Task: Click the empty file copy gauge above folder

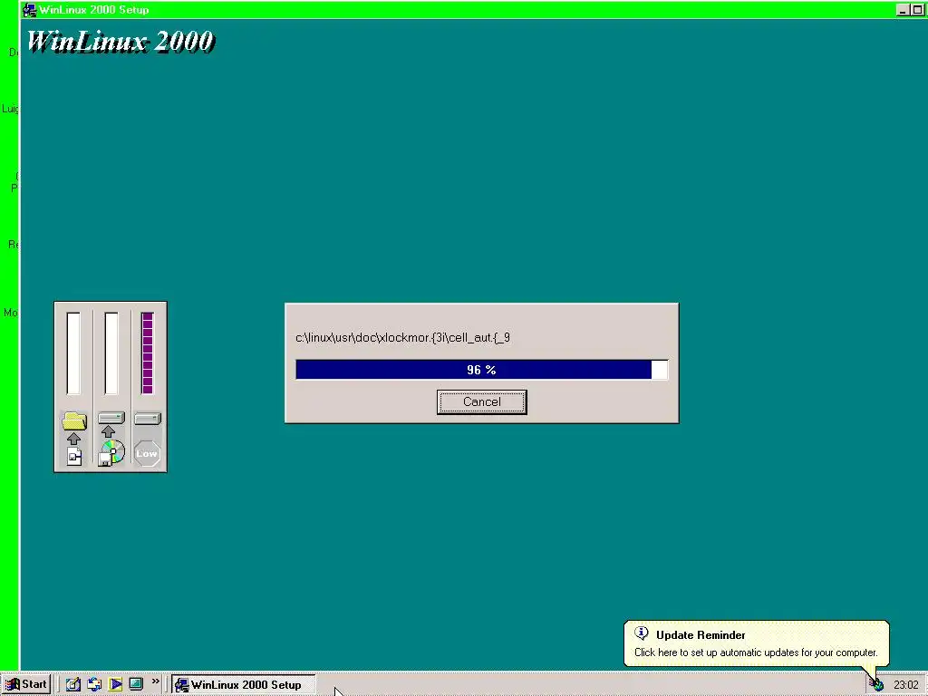Action: (x=73, y=353)
